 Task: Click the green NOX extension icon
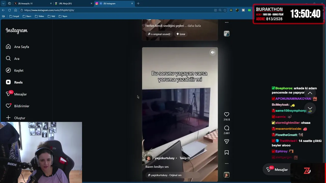coord(249,10)
